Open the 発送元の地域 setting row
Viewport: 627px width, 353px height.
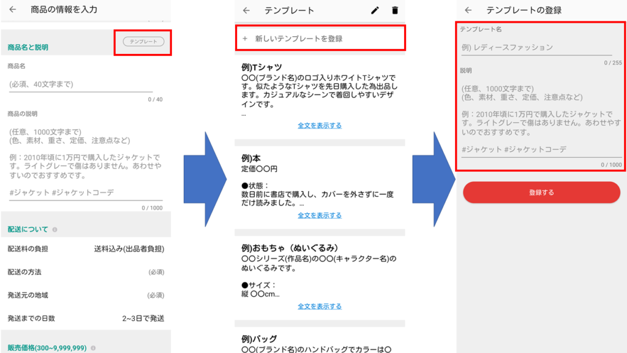point(86,295)
